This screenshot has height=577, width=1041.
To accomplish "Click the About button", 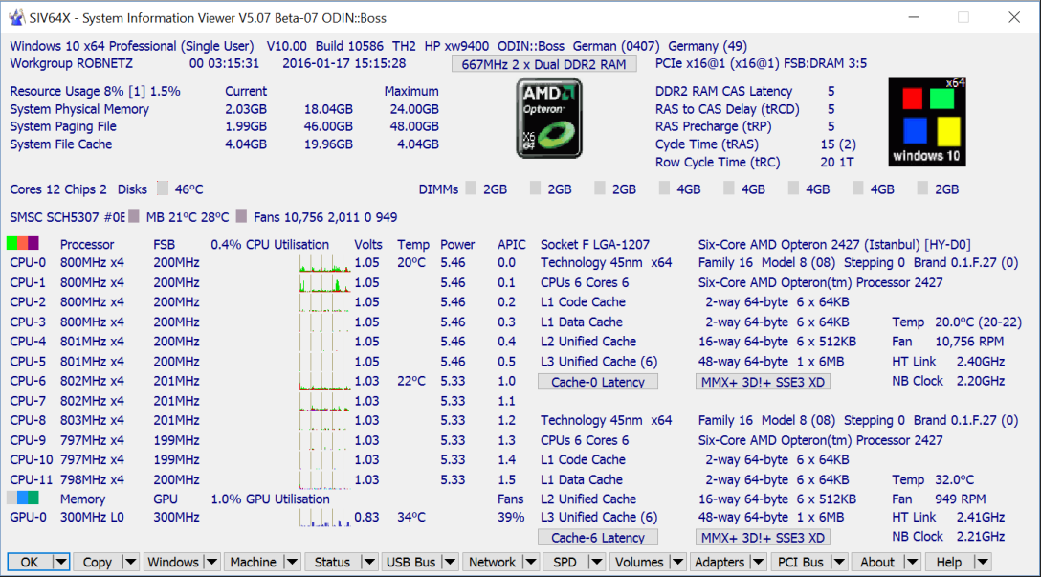I will click(877, 562).
